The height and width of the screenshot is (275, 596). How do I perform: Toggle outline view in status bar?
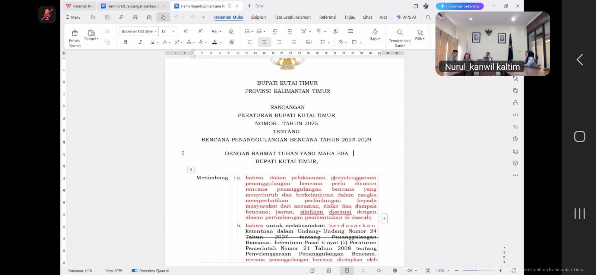click(x=363, y=271)
